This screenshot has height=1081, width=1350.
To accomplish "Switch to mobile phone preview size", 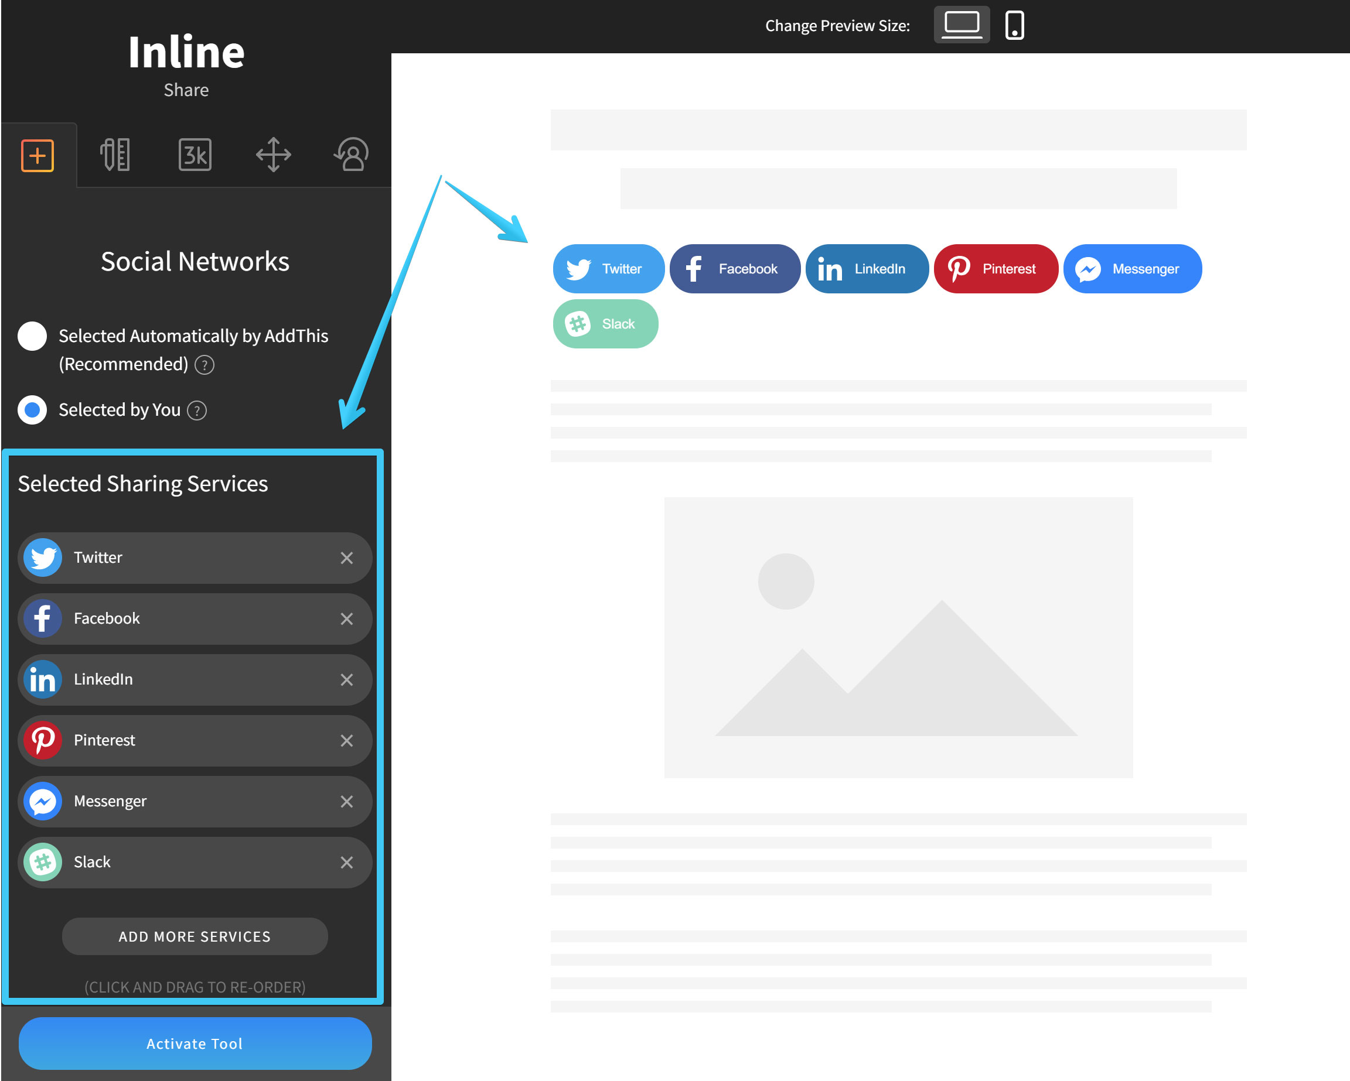I will pos(1014,25).
